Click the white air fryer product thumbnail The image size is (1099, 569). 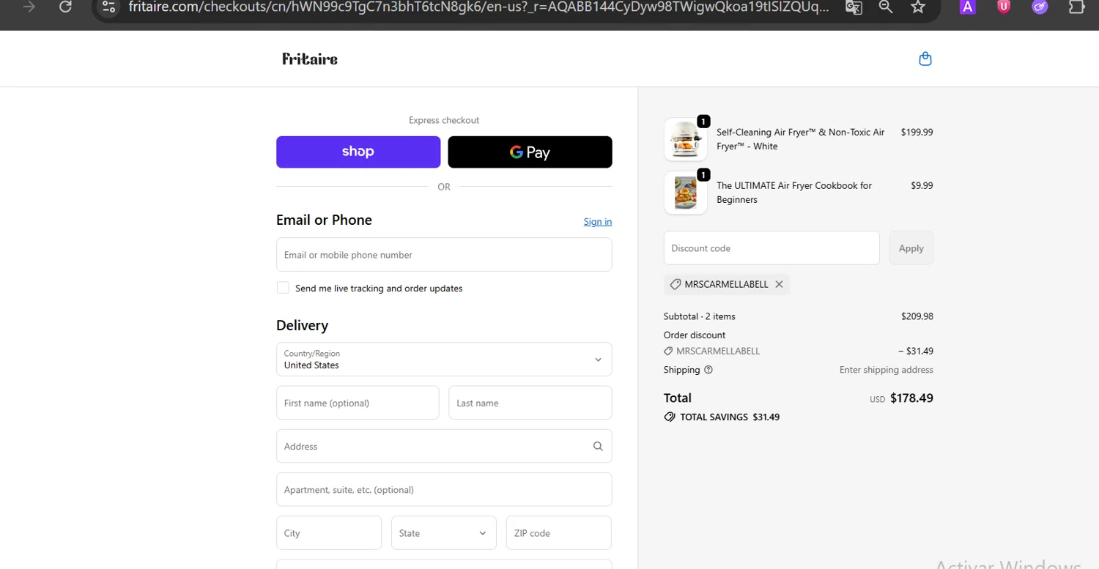coord(686,139)
